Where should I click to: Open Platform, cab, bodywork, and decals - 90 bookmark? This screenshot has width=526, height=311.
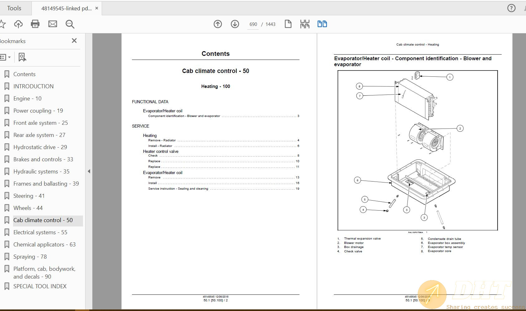point(44,273)
